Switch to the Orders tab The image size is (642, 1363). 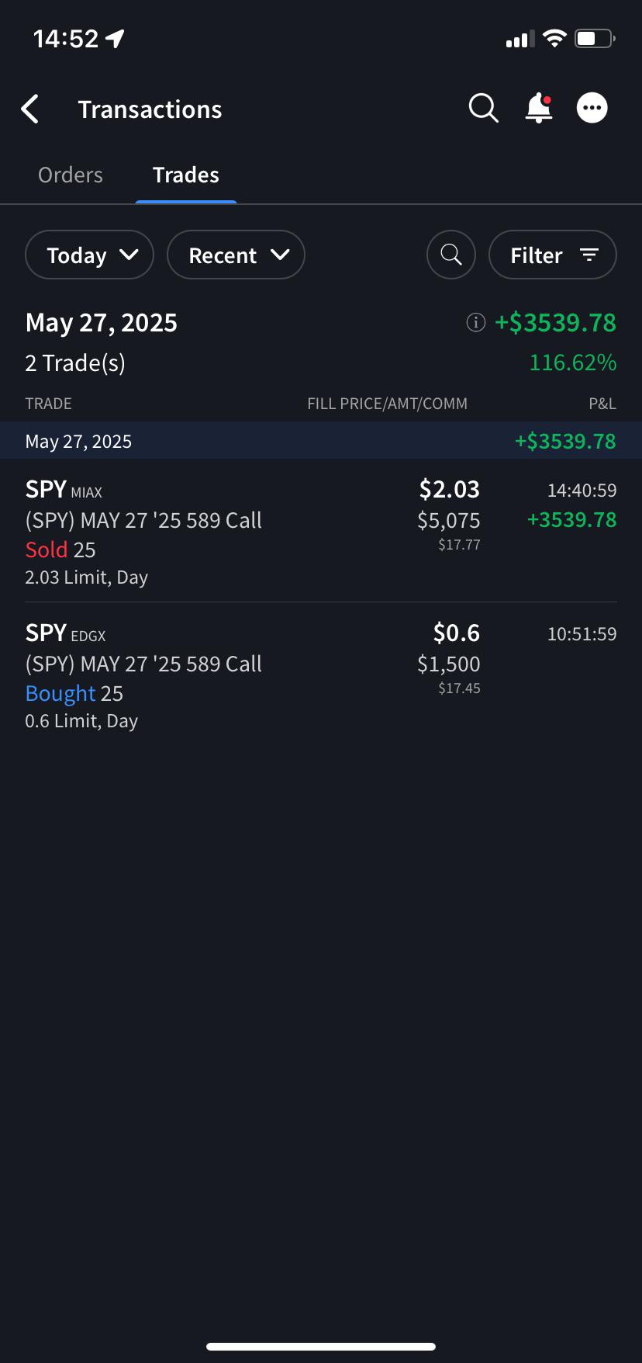tap(71, 175)
